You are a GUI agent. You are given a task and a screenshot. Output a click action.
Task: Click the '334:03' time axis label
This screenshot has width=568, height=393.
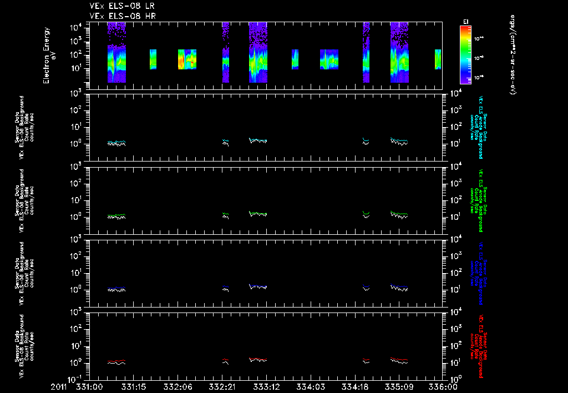310,387
